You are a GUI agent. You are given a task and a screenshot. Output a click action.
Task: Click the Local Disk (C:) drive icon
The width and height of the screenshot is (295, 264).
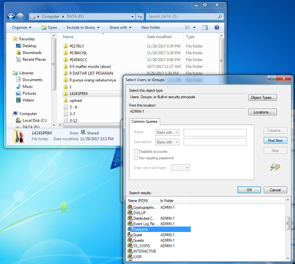click(18, 120)
